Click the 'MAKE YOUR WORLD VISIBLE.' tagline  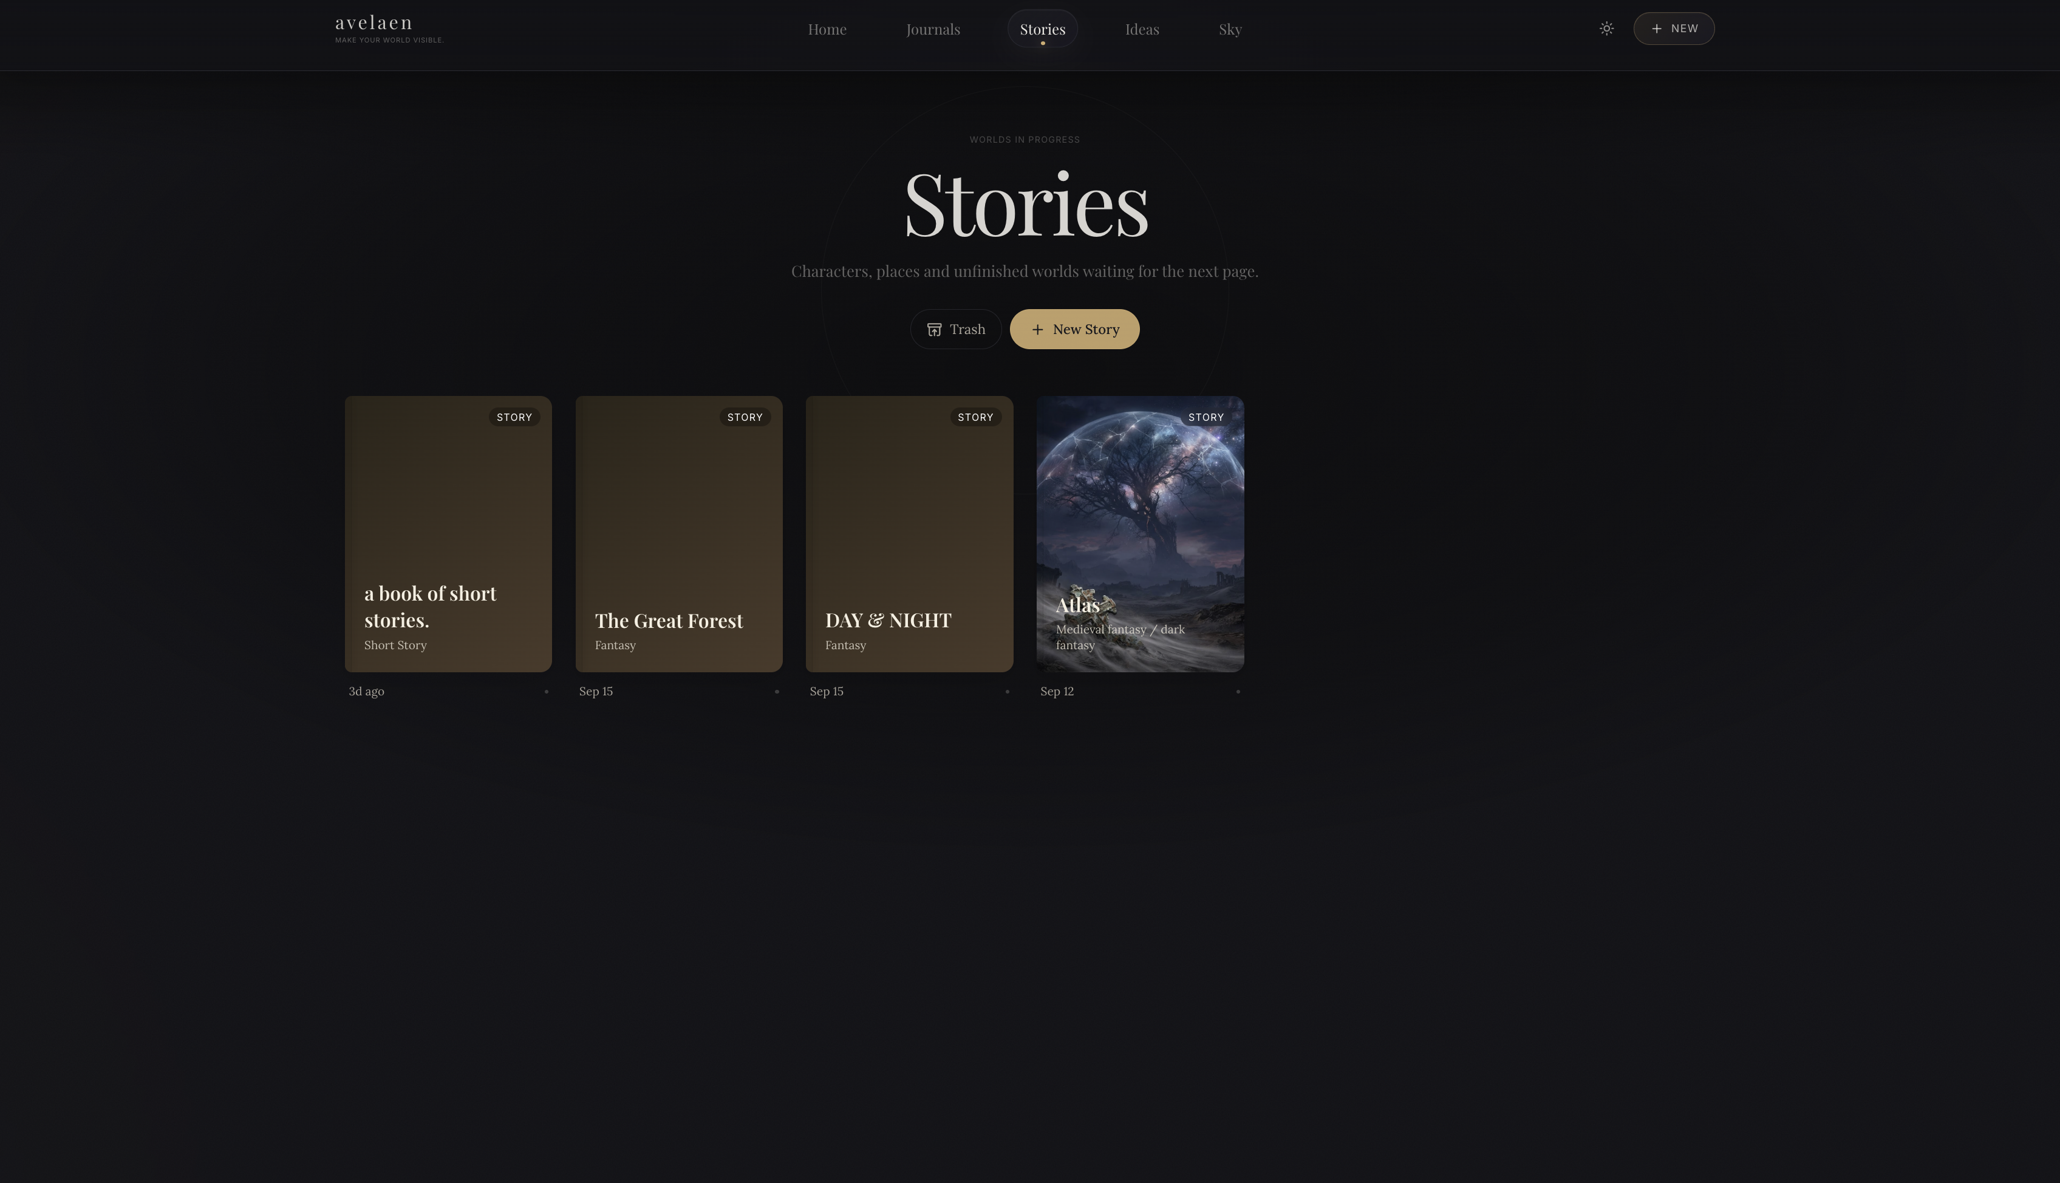coord(389,40)
